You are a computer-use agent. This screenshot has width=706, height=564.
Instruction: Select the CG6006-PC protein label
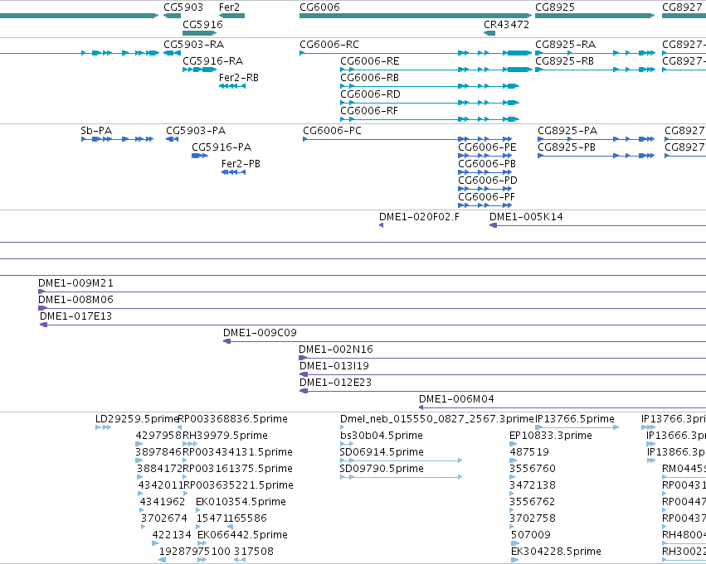(332, 131)
